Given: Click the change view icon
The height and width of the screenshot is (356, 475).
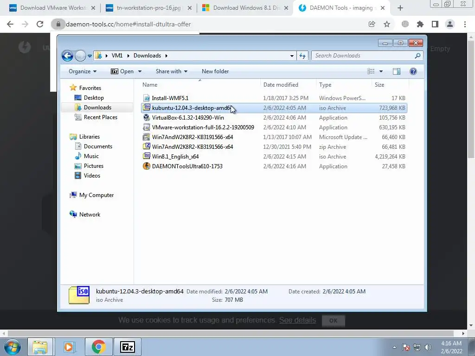Looking at the screenshot, I should click(371, 71).
